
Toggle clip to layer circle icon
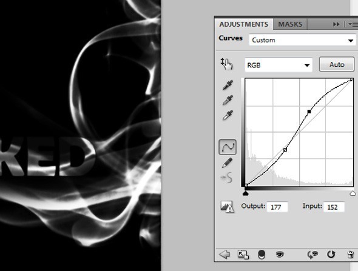click(262, 255)
